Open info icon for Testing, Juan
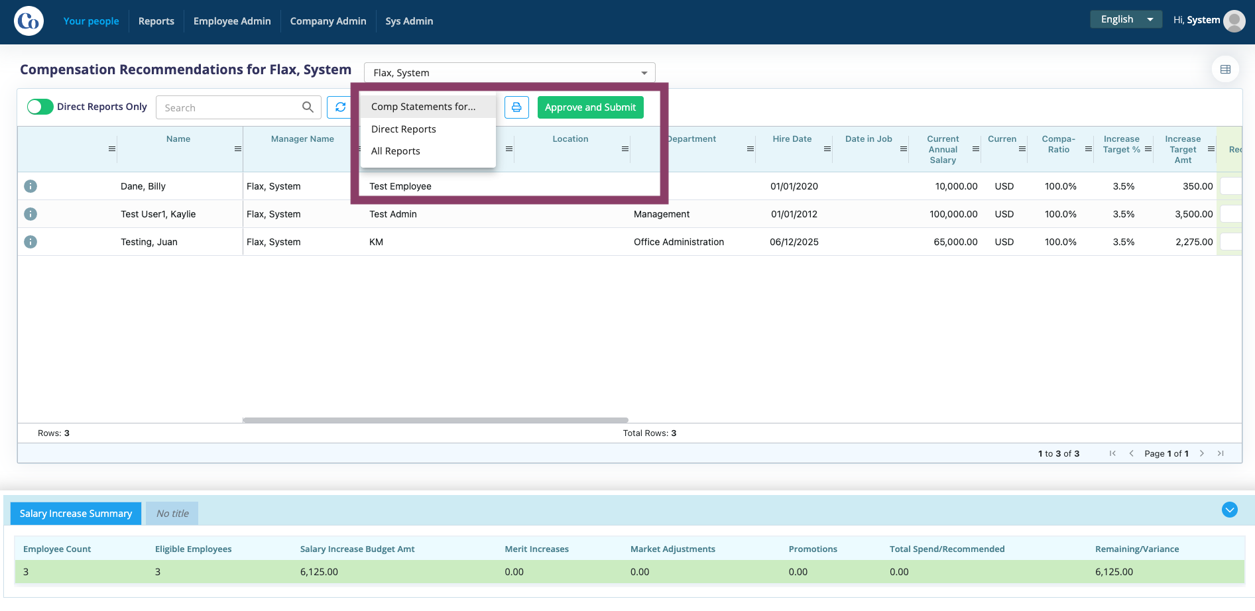Image resolution: width=1255 pixels, height=611 pixels. coord(30,242)
